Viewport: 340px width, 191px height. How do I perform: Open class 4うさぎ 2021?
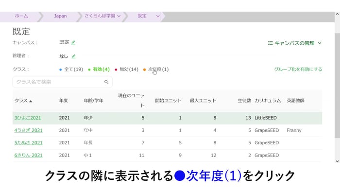pyautogui.click(x=28, y=130)
